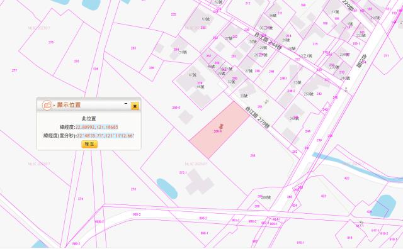Click the 51號 house number label

(183, 52)
